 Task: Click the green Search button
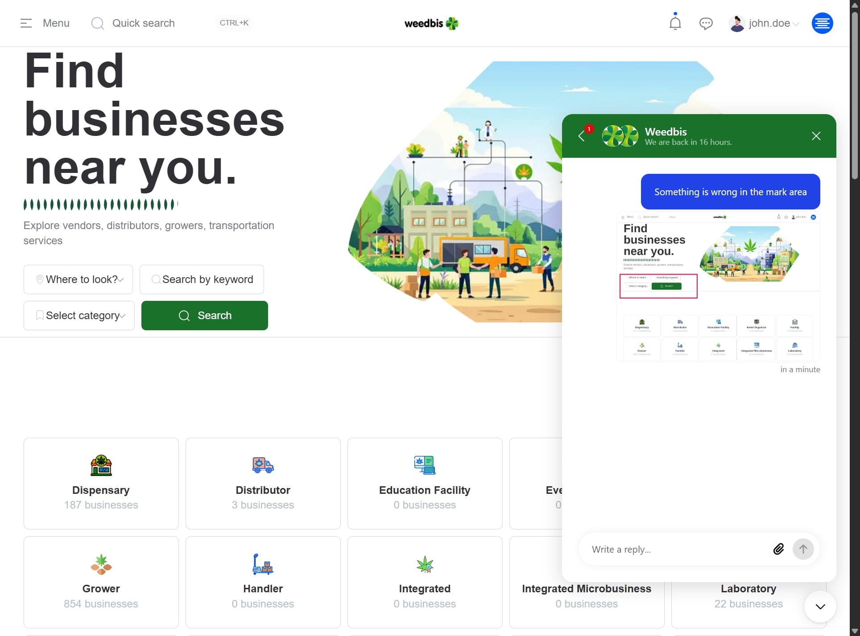[x=205, y=316]
